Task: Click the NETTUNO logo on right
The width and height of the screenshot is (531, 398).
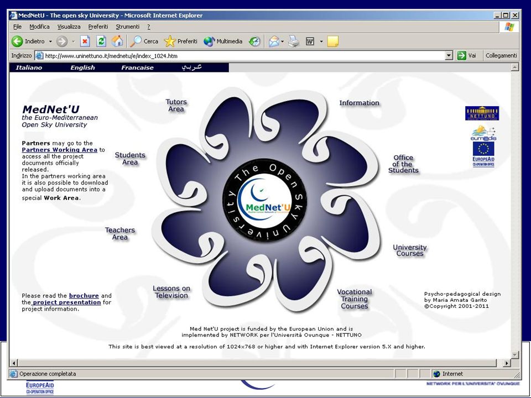Action: pos(482,113)
